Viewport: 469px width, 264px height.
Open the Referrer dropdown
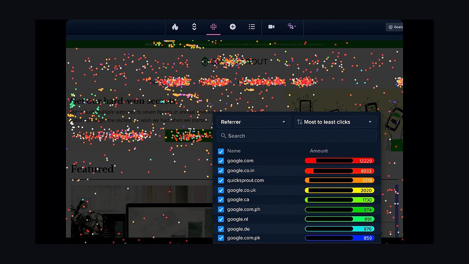tap(254, 122)
